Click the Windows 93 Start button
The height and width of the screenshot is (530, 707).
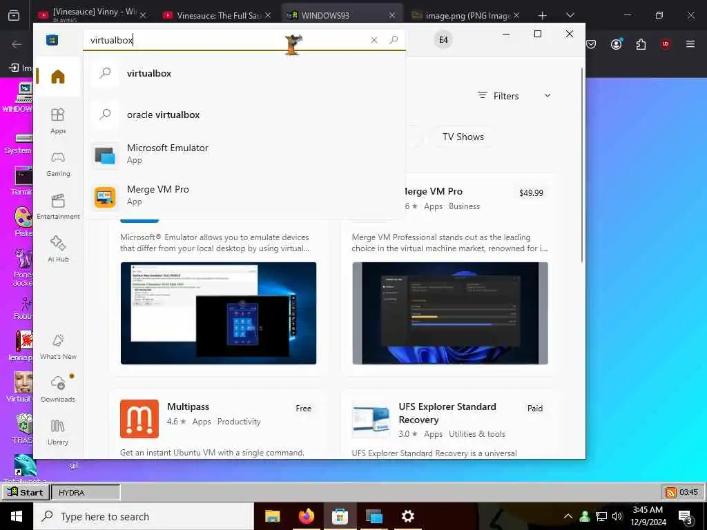point(26,492)
